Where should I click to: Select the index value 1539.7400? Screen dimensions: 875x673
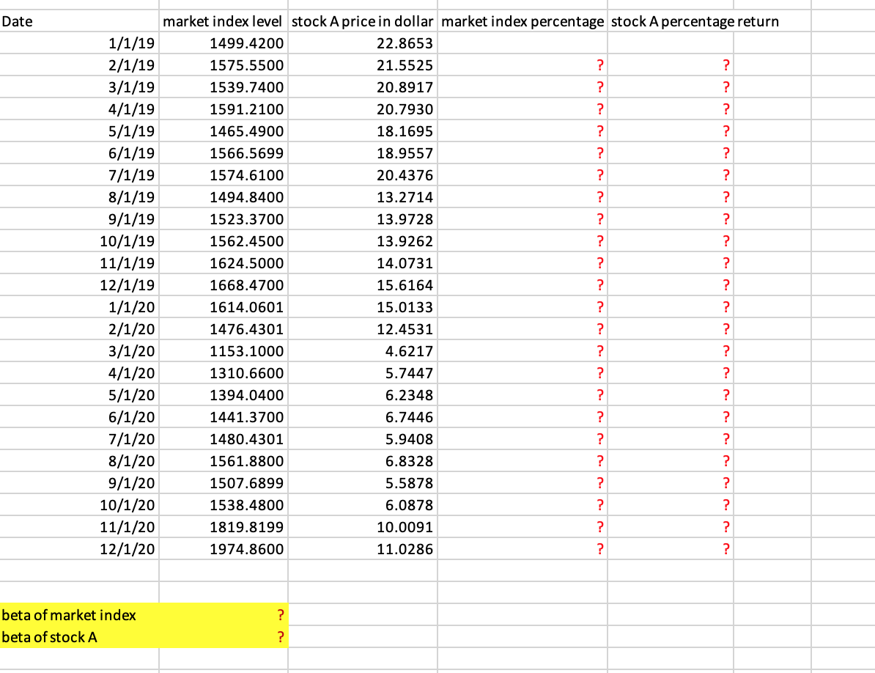point(224,87)
